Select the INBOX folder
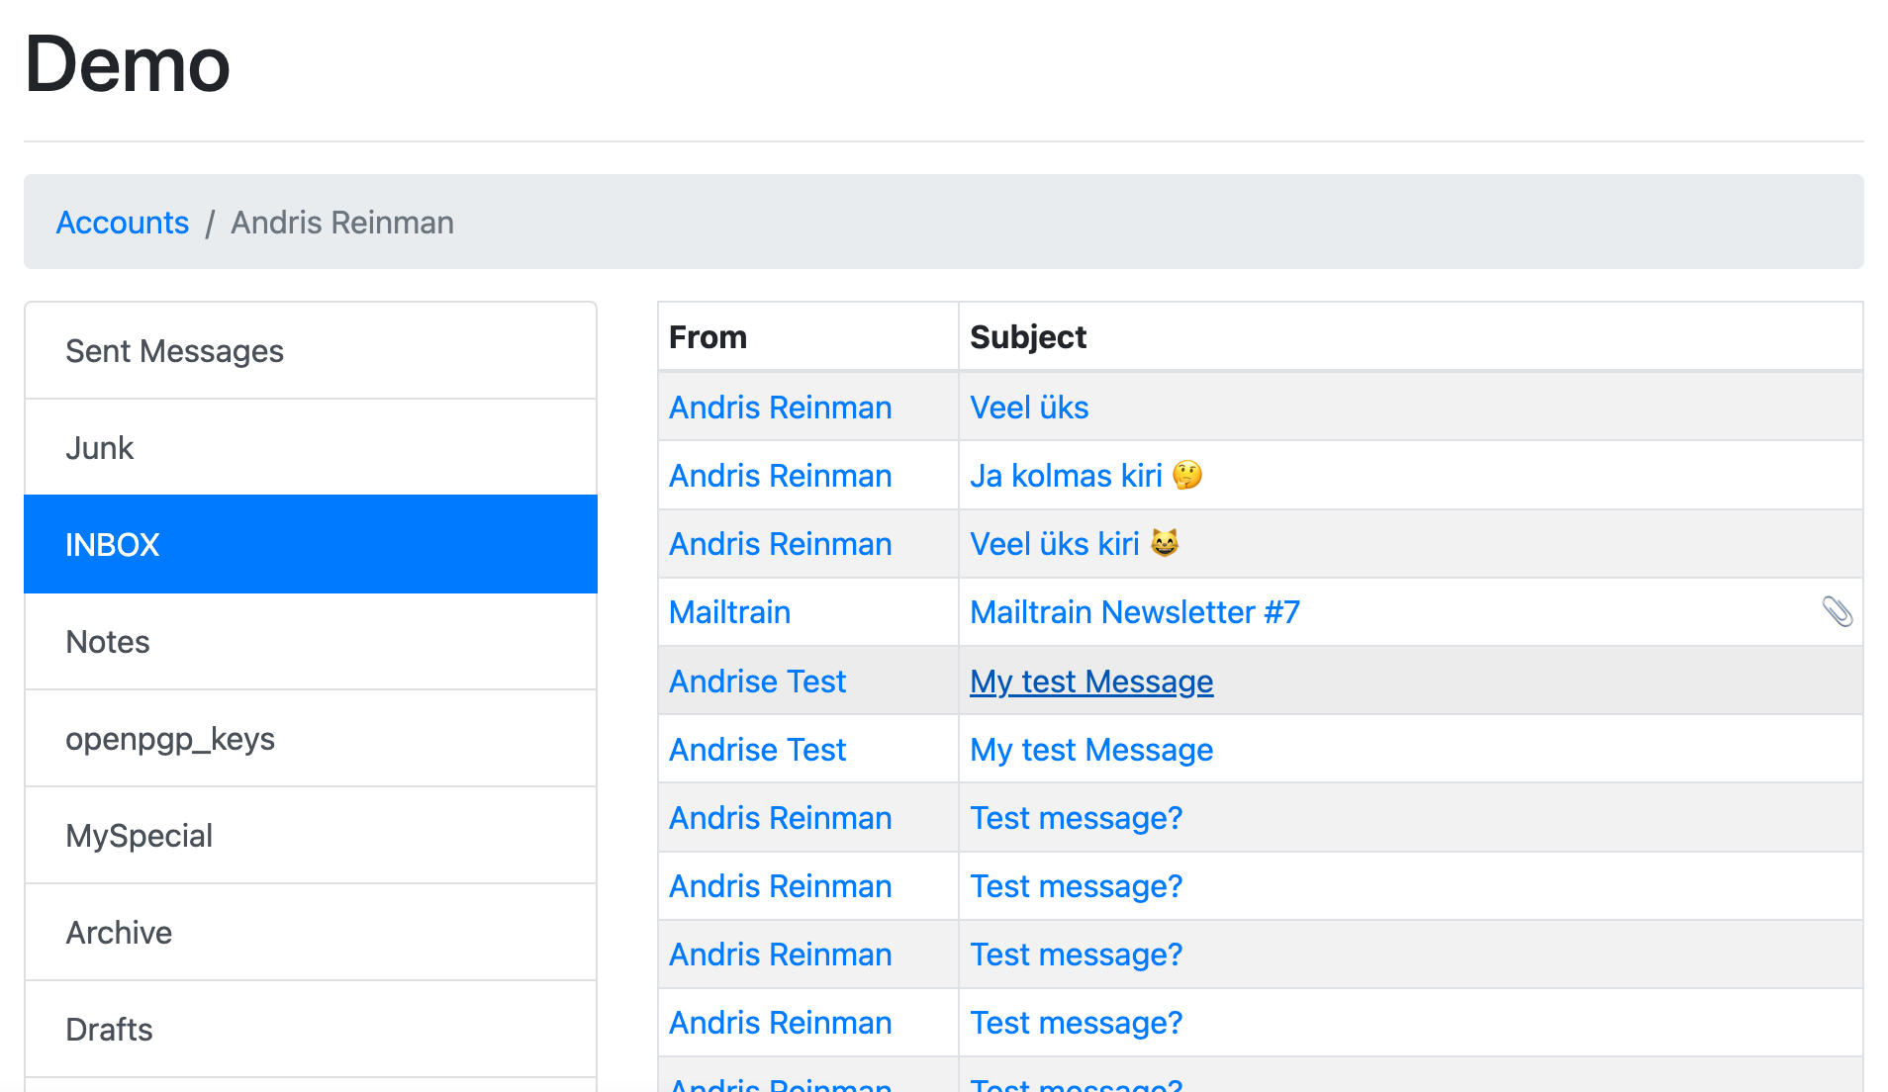This screenshot has height=1092, width=1888. tap(112, 545)
